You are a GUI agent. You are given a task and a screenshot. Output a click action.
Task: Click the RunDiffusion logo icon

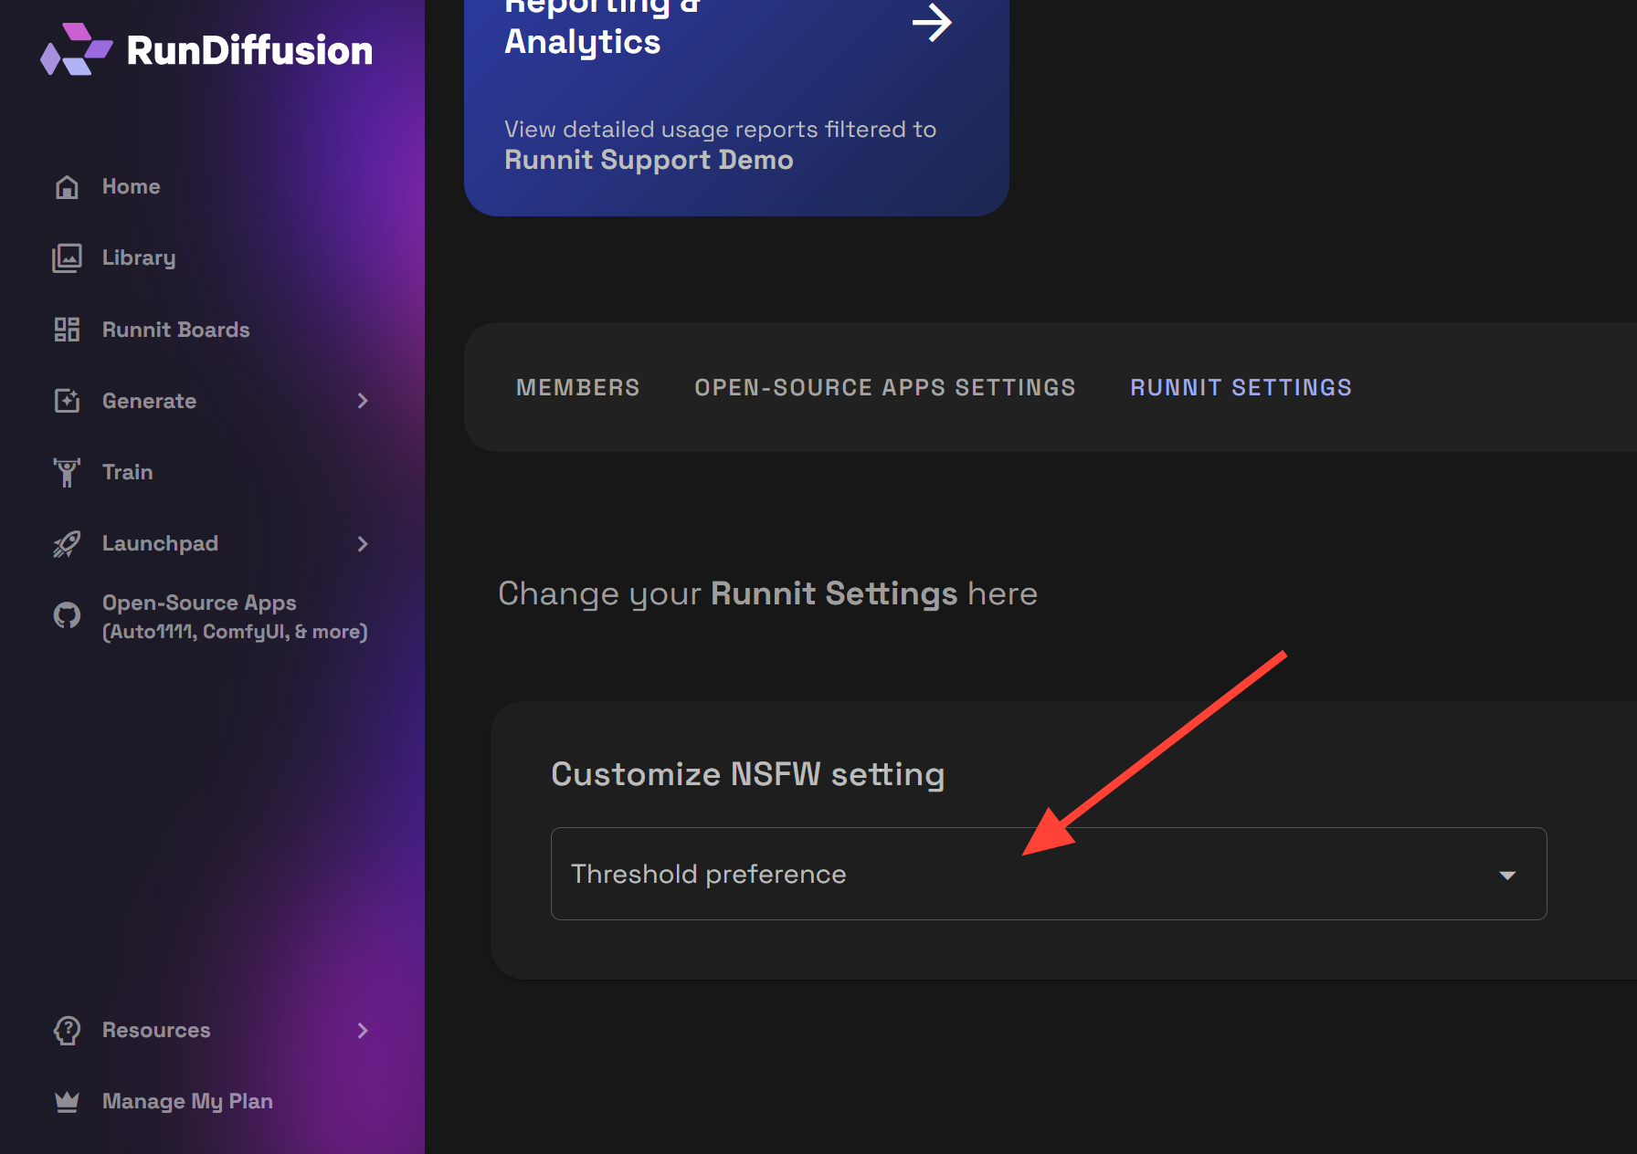(77, 48)
